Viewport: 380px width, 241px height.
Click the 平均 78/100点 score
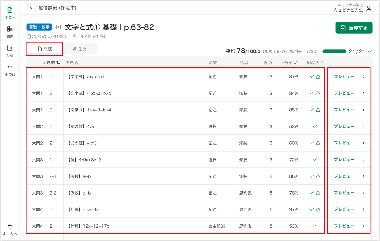243,51
